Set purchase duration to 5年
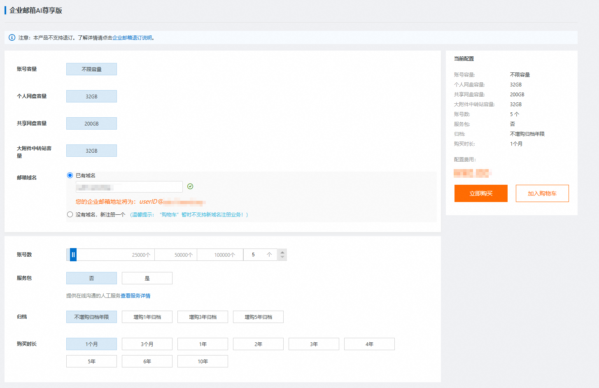 [x=91, y=361]
